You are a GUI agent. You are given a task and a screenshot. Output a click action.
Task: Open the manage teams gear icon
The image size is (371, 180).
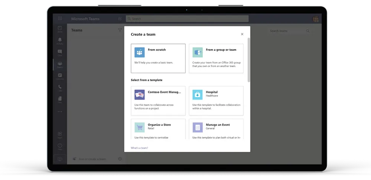click(120, 159)
